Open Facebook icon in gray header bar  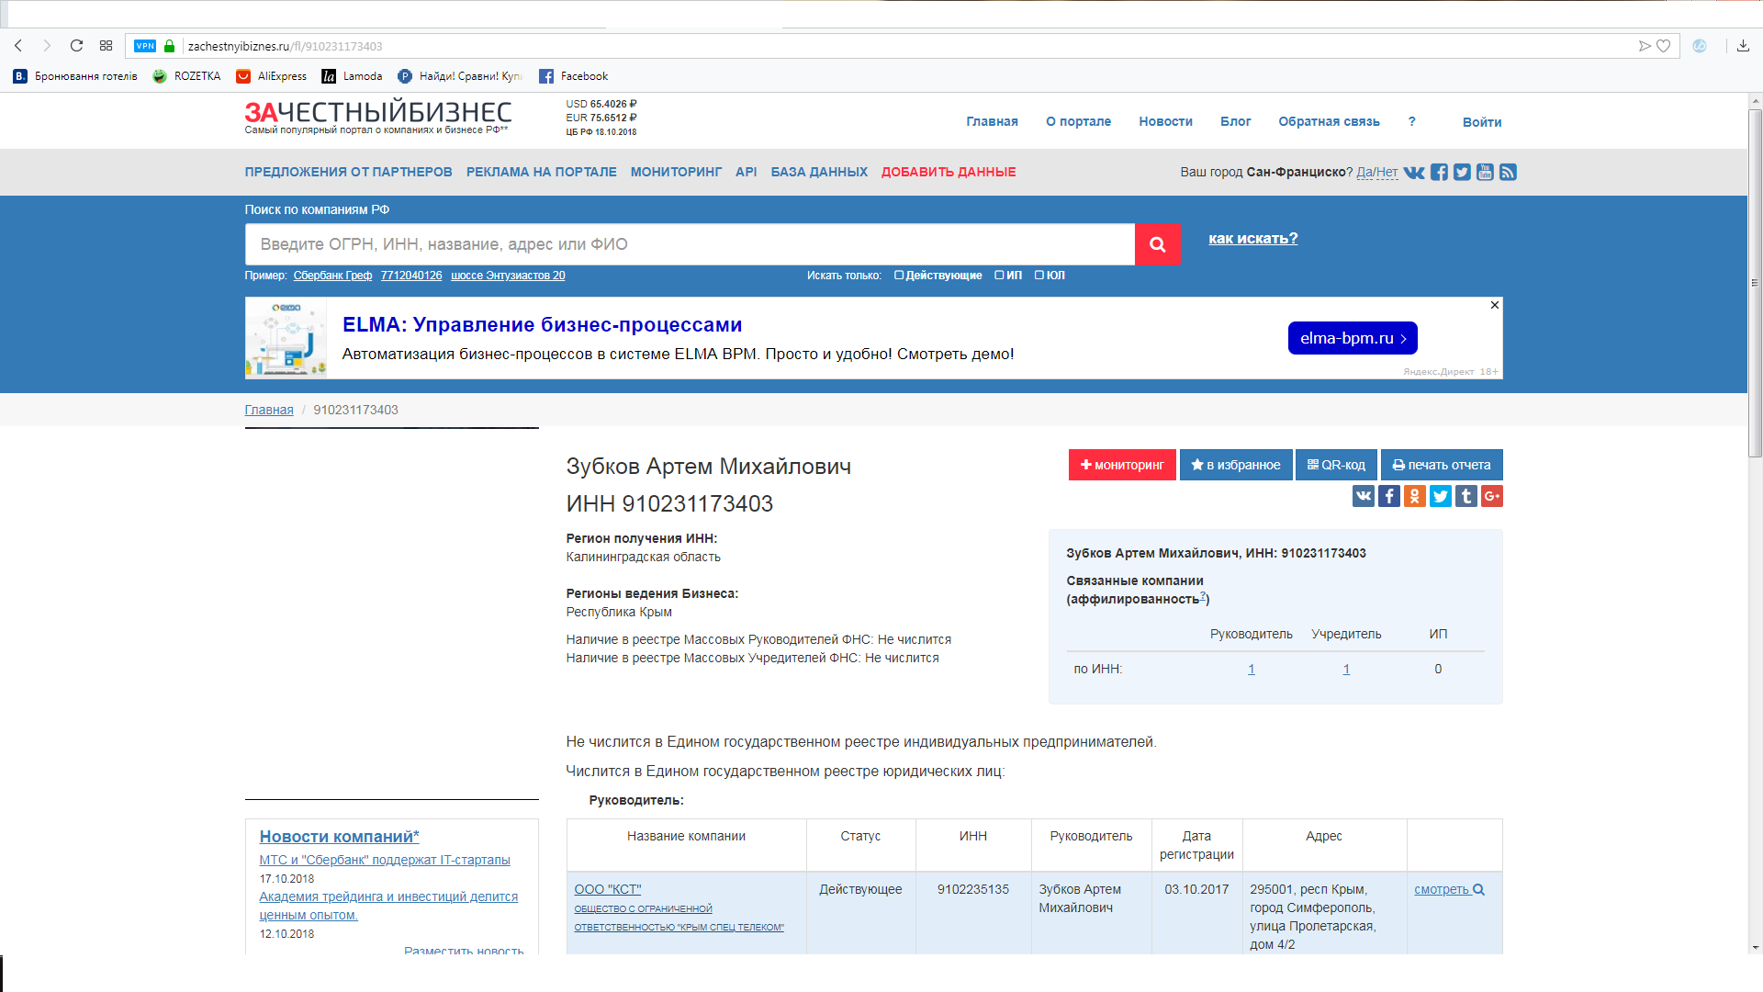tap(1439, 172)
